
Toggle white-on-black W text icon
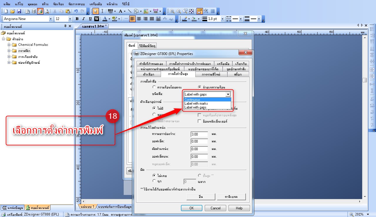pyautogui.click(x=96, y=19)
